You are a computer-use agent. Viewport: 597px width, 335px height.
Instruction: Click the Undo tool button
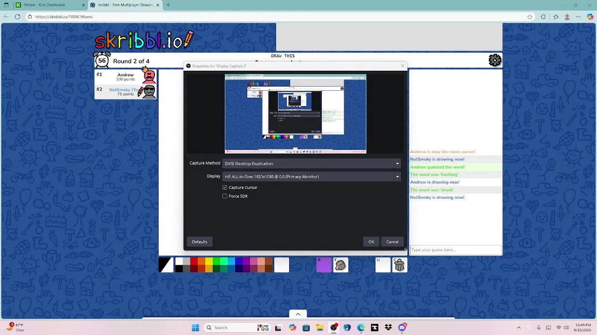[x=383, y=265]
